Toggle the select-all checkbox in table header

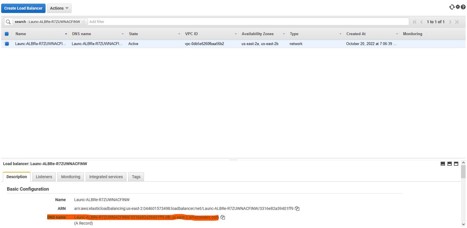[x=7, y=34]
